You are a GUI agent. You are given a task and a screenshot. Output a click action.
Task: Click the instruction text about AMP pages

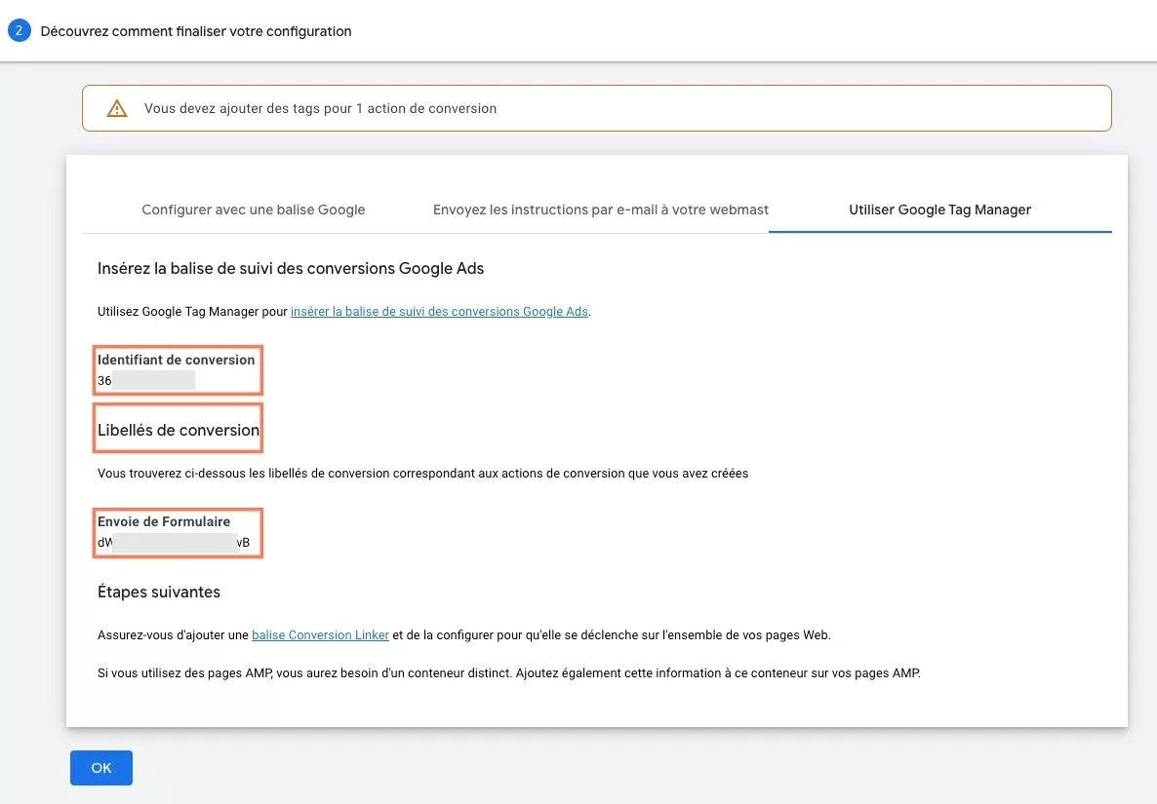(x=508, y=672)
